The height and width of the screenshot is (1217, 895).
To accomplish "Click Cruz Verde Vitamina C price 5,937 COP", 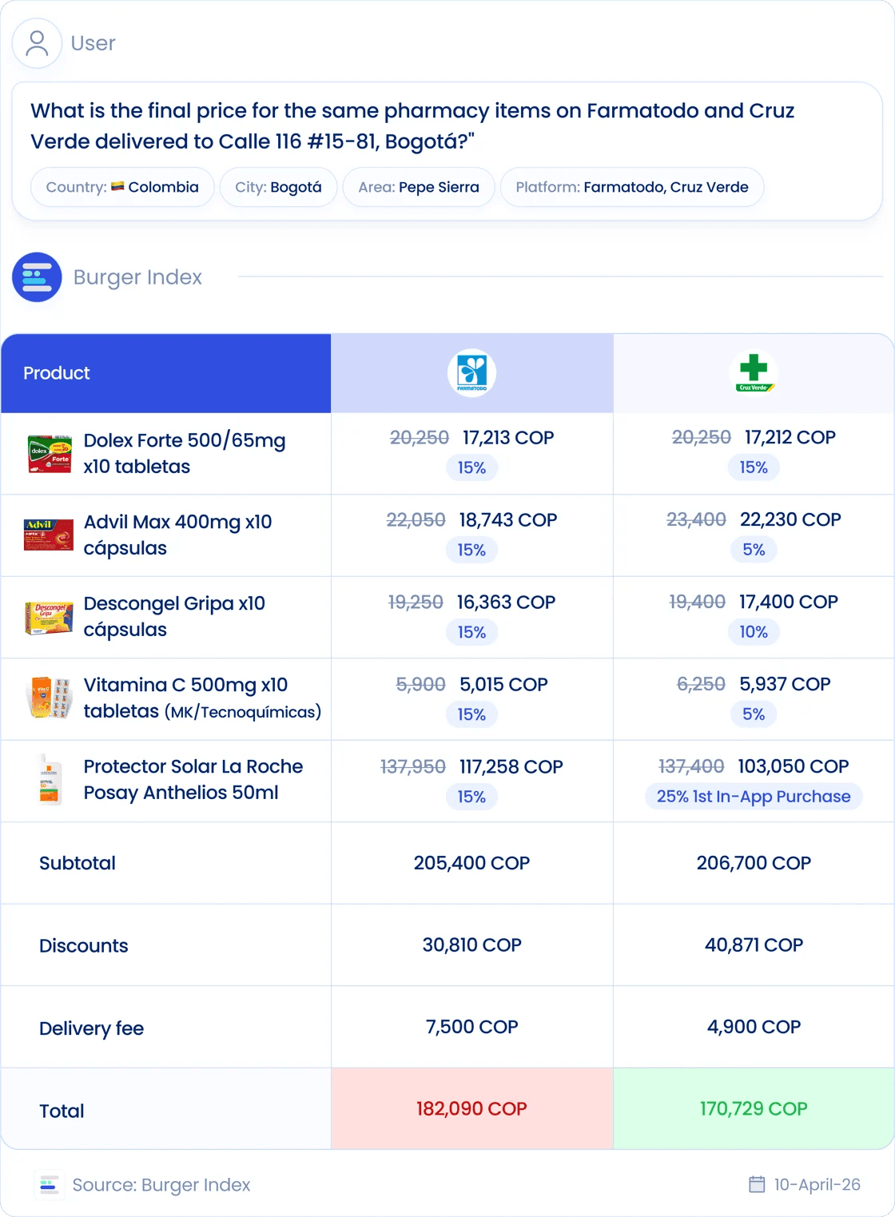I will (785, 685).
